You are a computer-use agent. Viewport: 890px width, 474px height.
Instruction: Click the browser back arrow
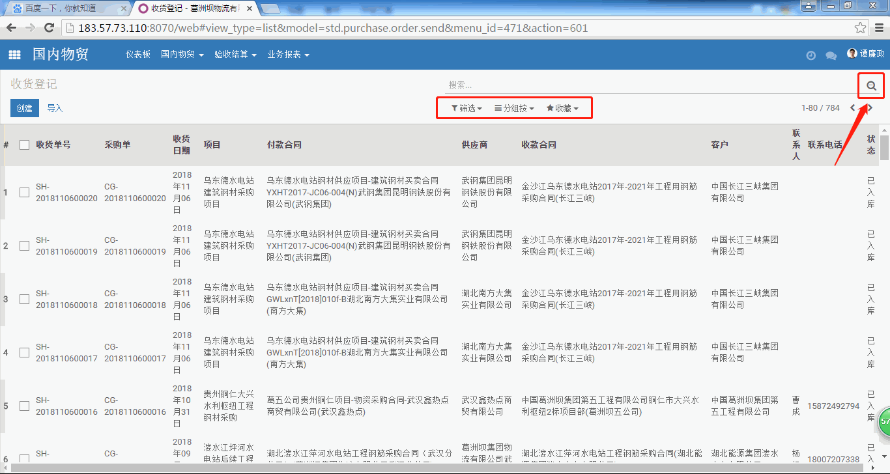click(12, 28)
